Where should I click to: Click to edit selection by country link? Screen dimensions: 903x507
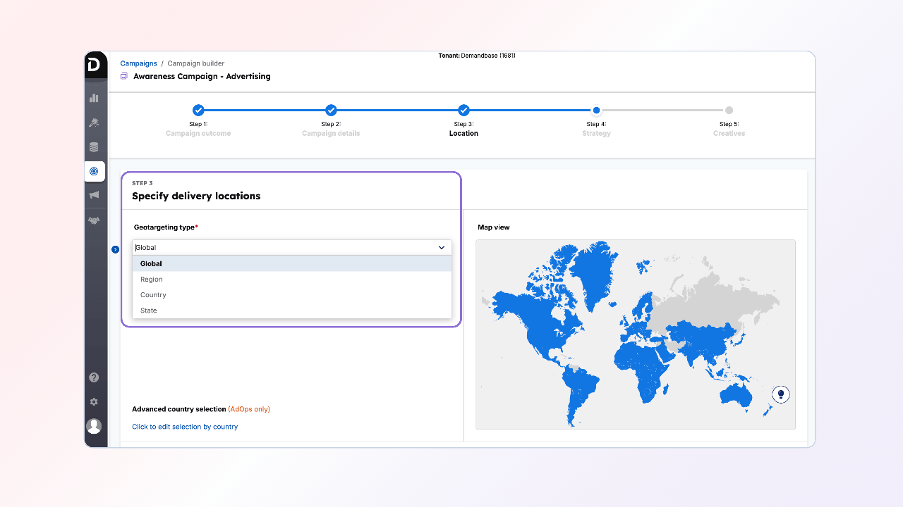pos(185,427)
